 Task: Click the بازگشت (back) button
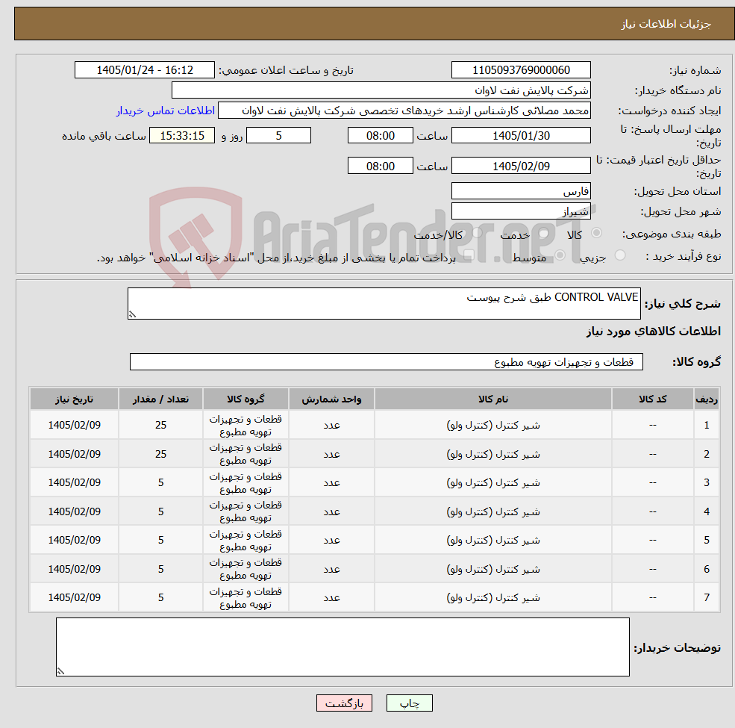(x=344, y=703)
